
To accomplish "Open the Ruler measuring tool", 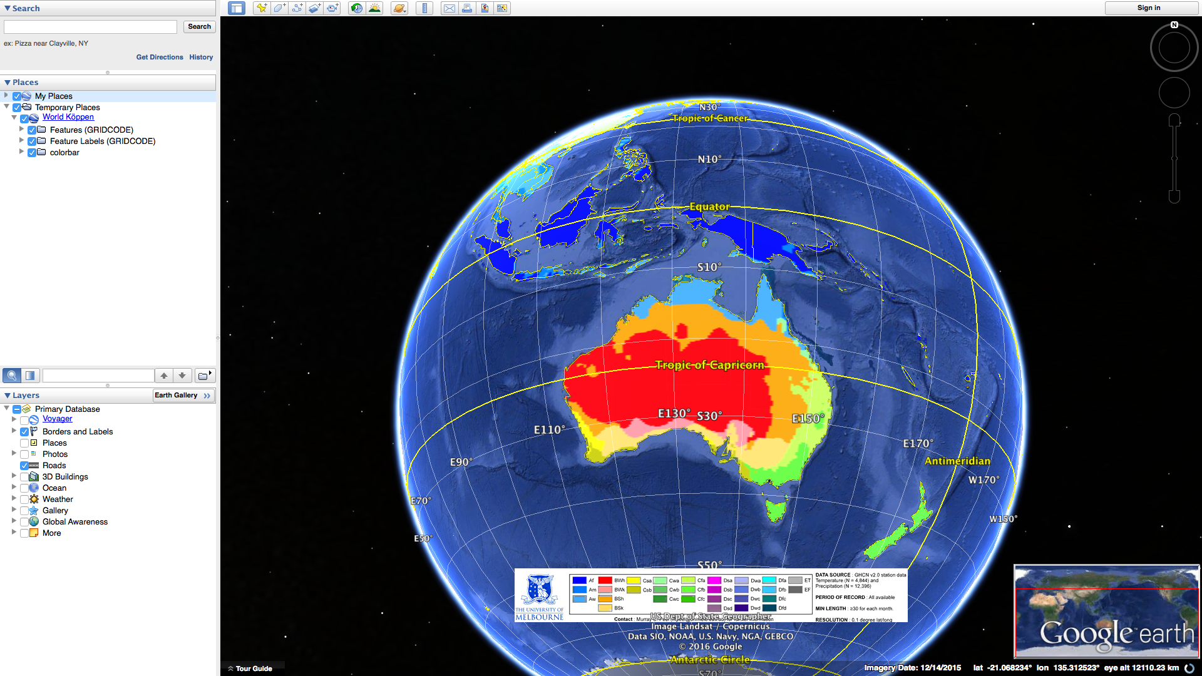I will [x=424, y=8].
